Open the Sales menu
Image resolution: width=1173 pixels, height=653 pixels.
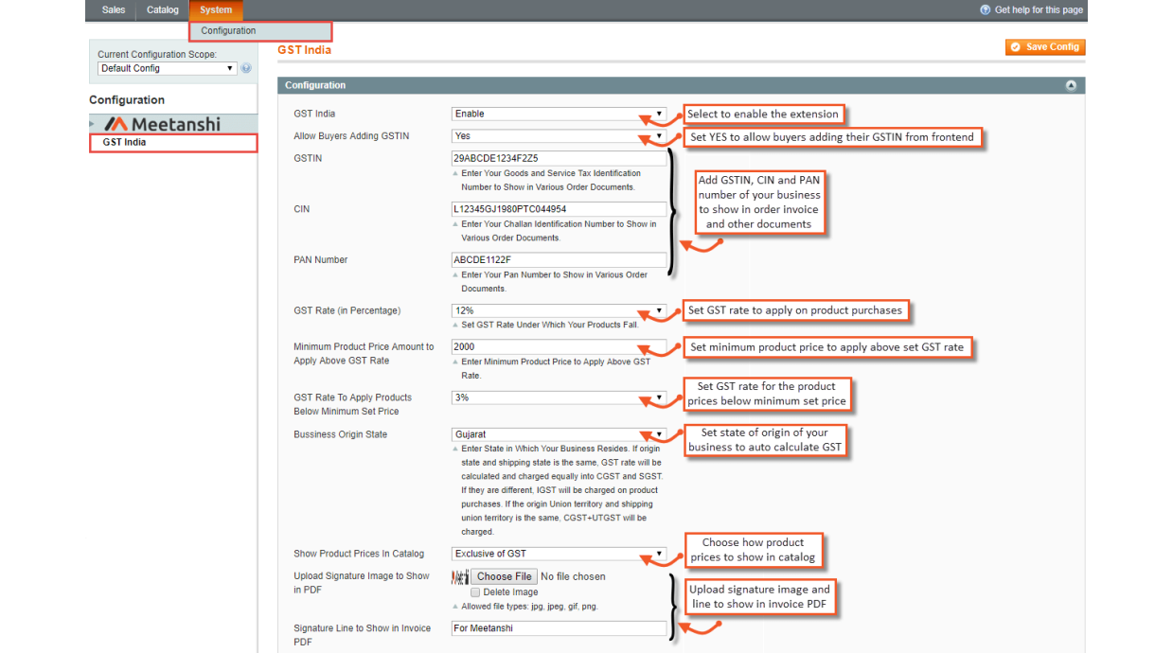114,10
